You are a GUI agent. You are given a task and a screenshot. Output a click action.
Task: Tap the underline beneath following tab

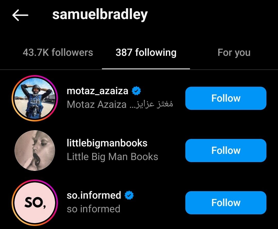click(x=146, y=69)
